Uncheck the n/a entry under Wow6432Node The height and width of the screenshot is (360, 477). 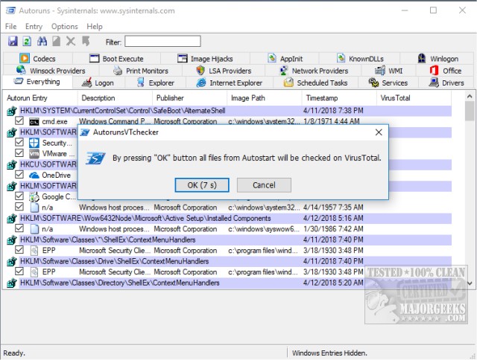coord(19,228)
